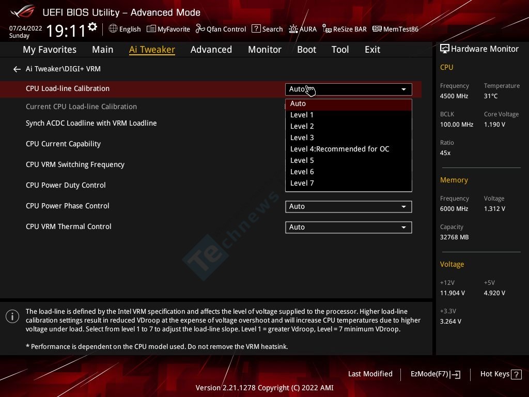Image resolution: width=529 pixels, height=397 pixels.
Task: Select the CPU VRM Switching Frequency setting
Action: (75, 165)
